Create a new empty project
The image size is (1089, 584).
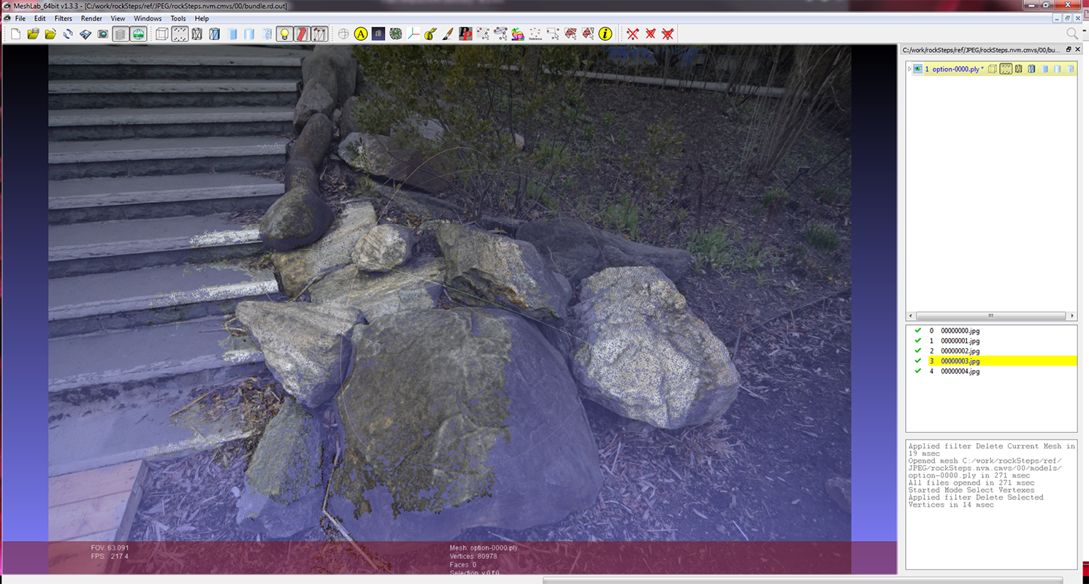pos(15,34)
